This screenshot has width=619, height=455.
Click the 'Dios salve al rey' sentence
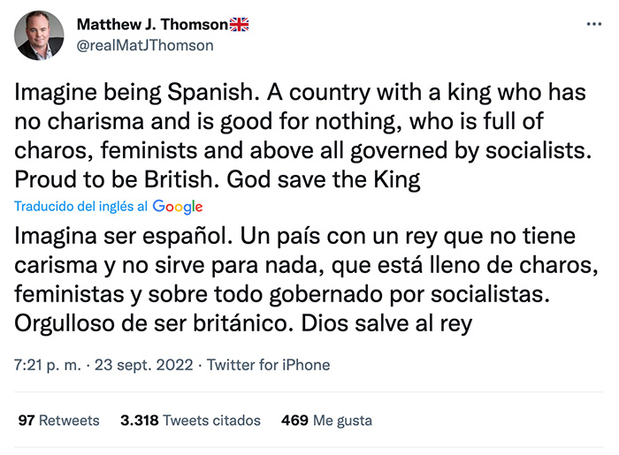click(x=386, y=323)
